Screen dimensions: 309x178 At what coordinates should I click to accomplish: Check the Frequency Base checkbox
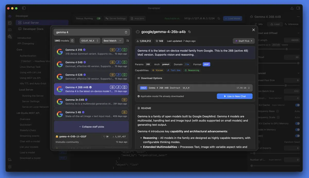277,111
